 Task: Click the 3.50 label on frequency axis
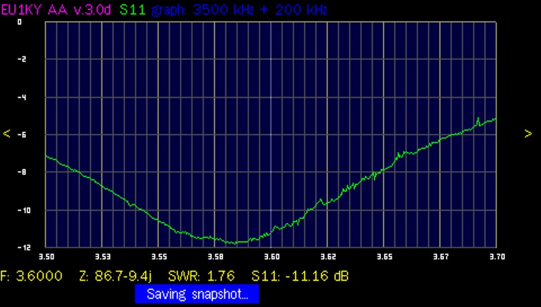[46, 257]
